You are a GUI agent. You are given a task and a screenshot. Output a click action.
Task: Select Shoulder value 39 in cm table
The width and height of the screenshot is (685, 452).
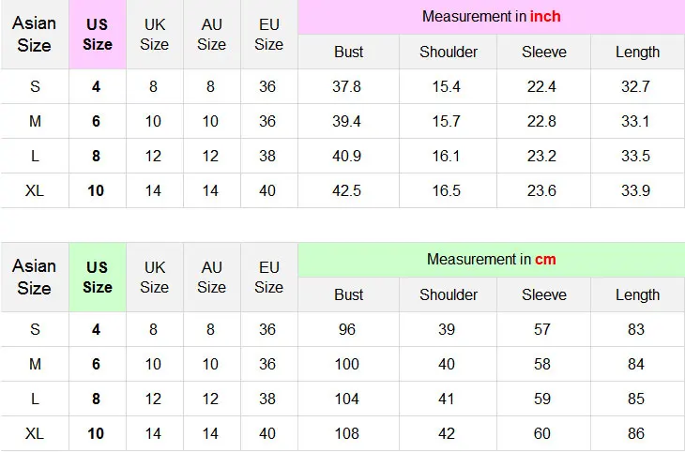coord(447,329)
